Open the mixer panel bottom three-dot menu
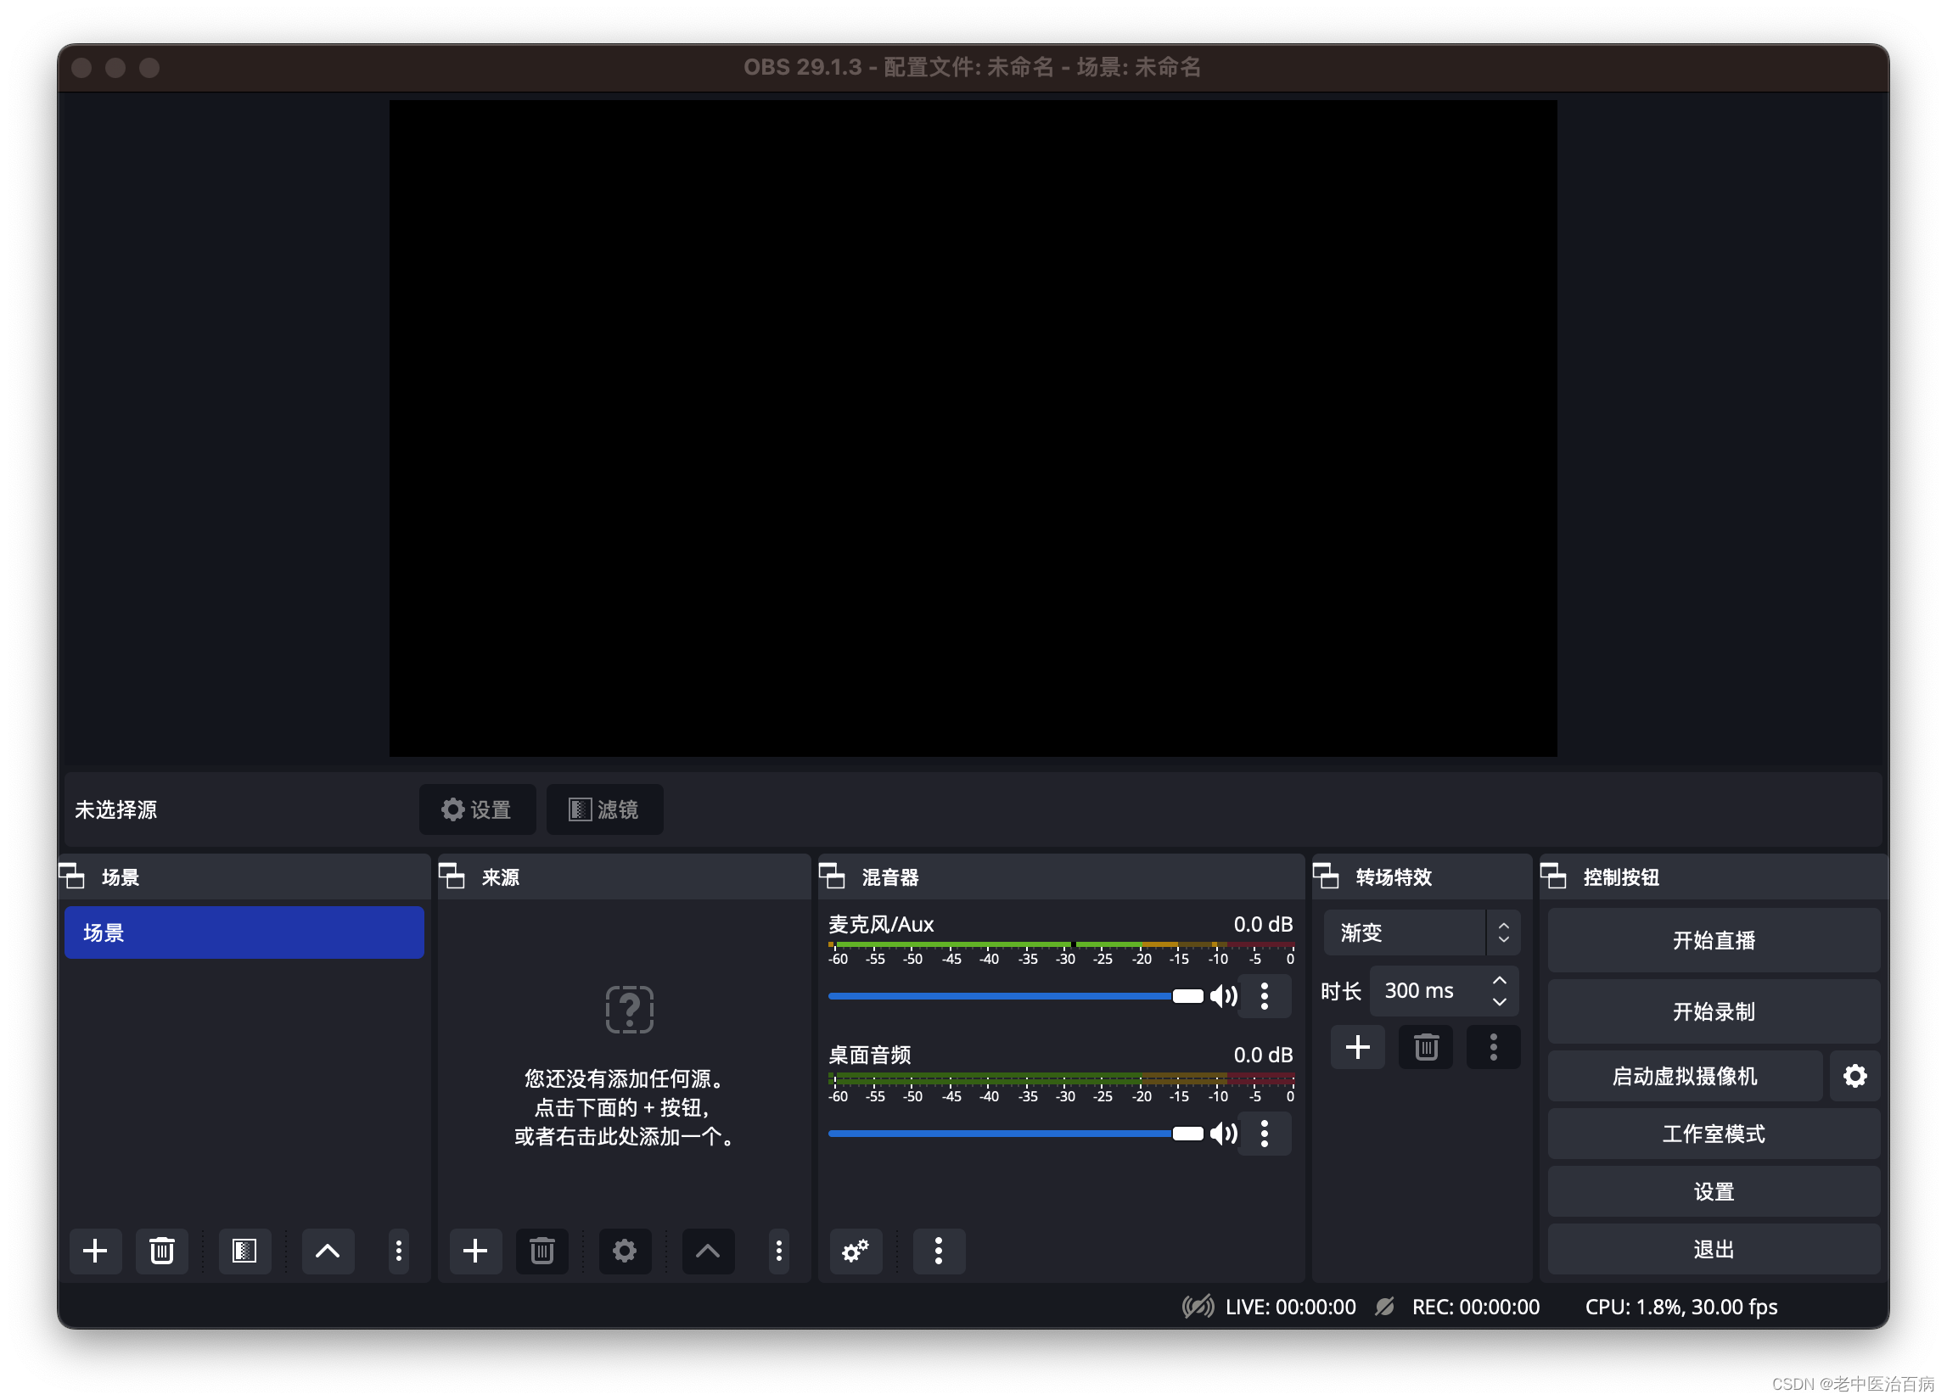Image resolution: width=1947 pixels, height=1400 pixels. click(939, 1251)
